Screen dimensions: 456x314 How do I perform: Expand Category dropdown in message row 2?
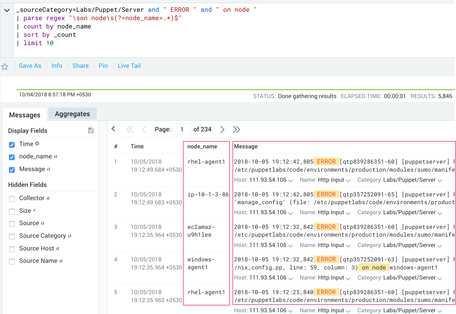tap(440, 213)
